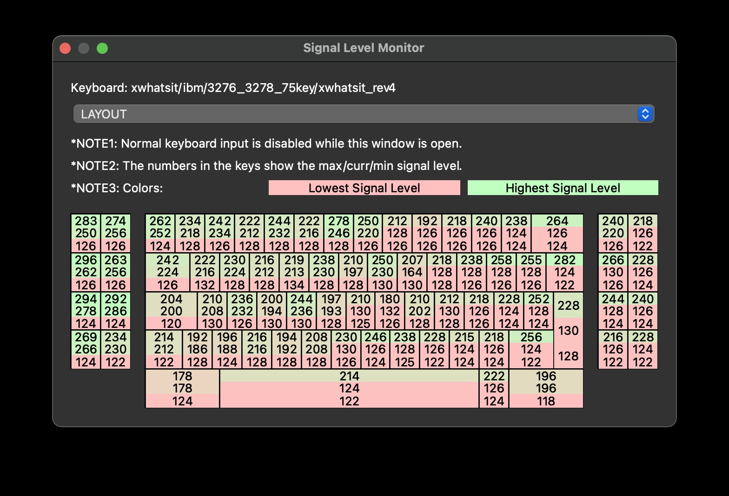This screenshot has width=729, height=496.
Task: Click the key showing 294/278/124
Action: pyautogui.click(x=86, y=311)
